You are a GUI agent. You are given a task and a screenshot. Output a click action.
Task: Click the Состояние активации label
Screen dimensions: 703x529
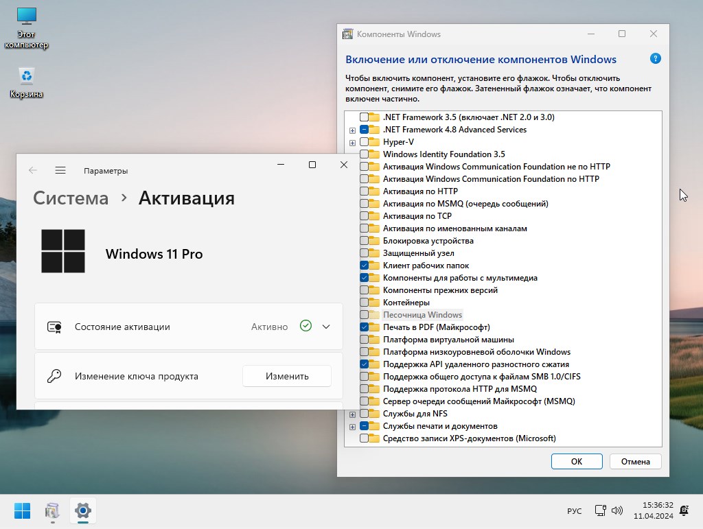click(x=122, y=327)
